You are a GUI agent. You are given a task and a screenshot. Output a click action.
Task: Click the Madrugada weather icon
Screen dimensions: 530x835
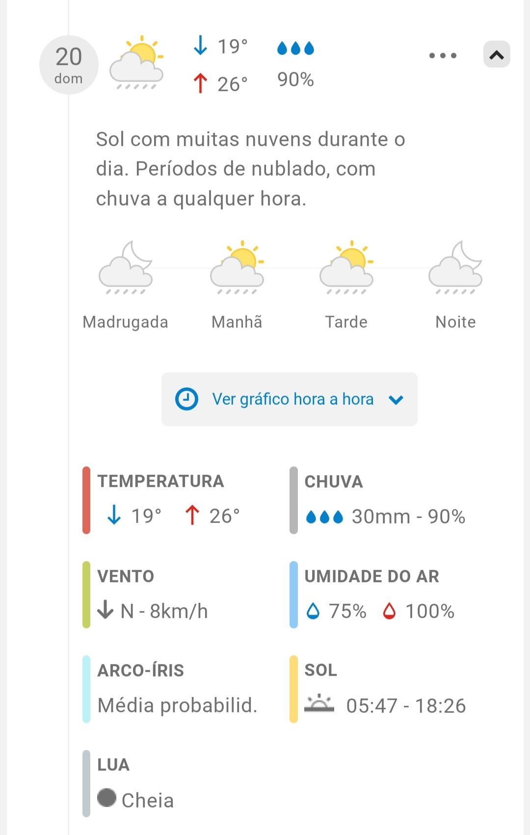[126, 268]
